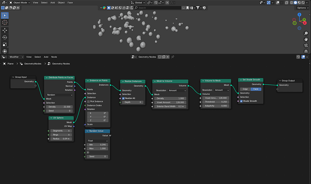Select material preview shading mode
Screen dimensions: 311x184
[299, 3]
